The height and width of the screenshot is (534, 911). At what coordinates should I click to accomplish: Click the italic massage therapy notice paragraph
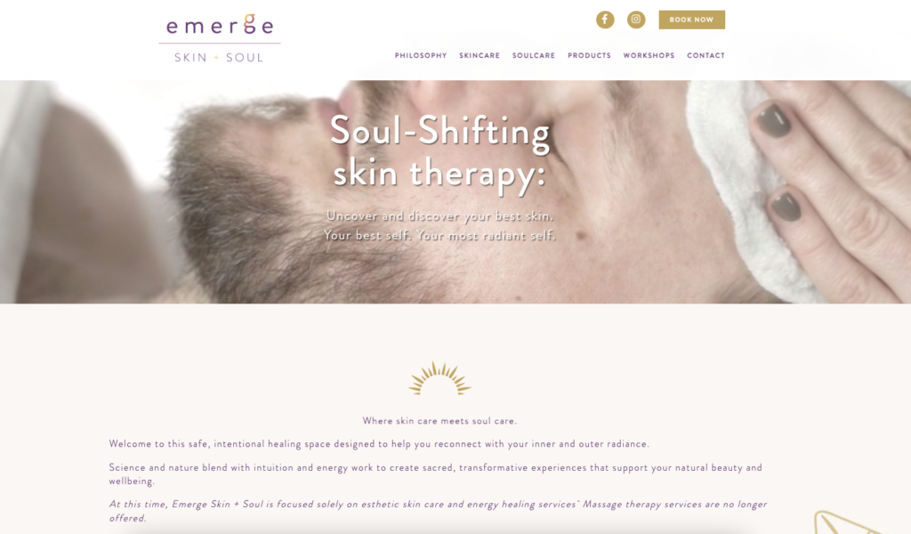[x=438, y=511]
